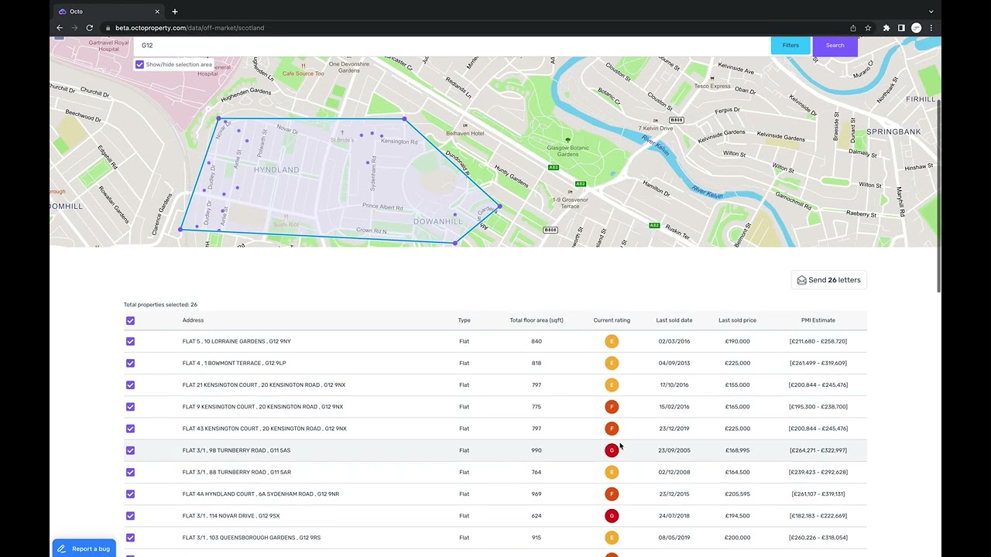Image resolution: width=991 pixels, height=557 pixels.
Task: Click the red G rating badge for Turnberry Road
Action: [x=612, y=450]
